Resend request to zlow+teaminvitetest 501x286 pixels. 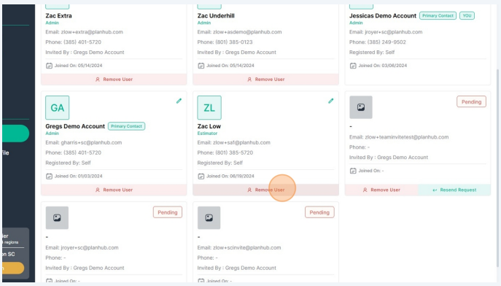pyautogui.click(x=454, y=190)
